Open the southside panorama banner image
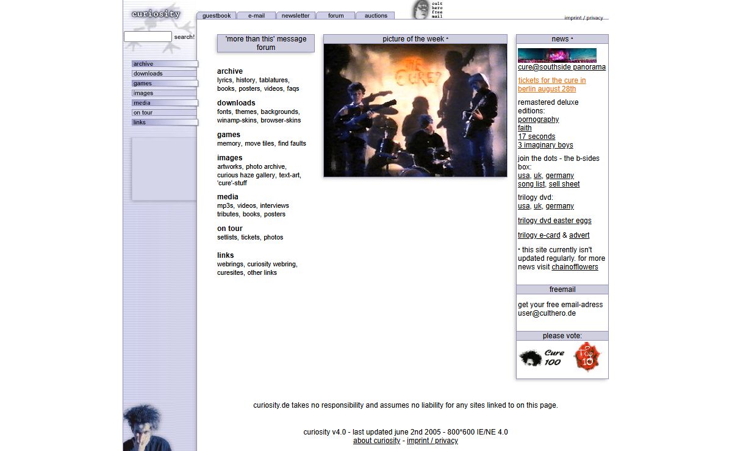 click(557, 55)
